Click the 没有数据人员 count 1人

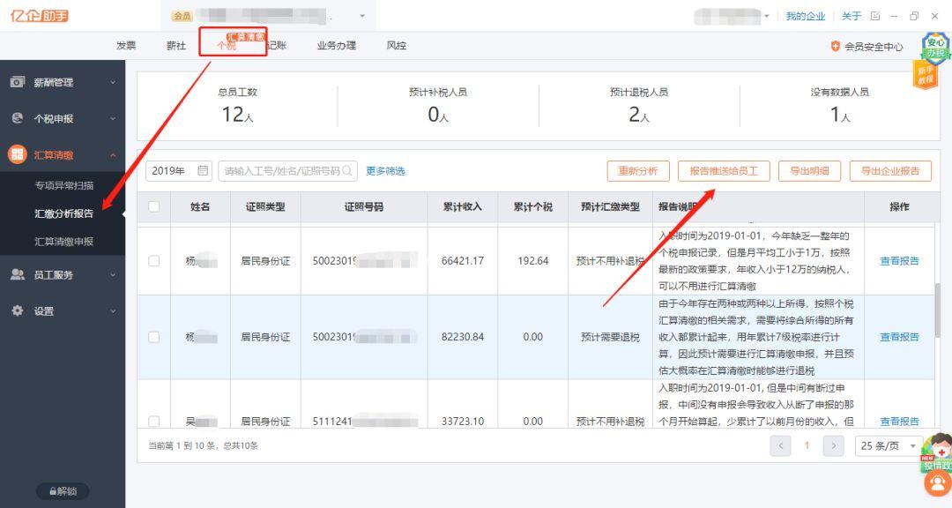point(840,115)
